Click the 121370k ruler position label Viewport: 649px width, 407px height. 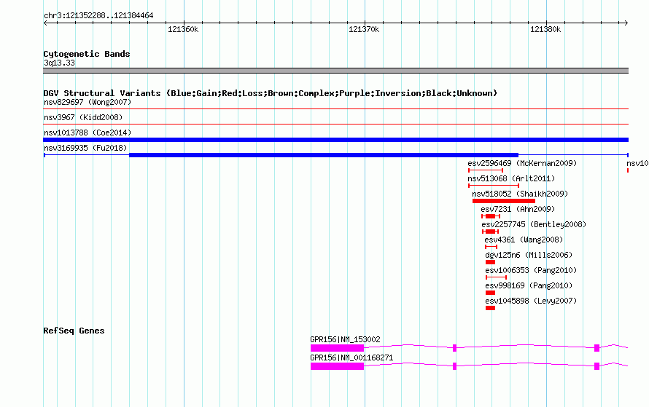[364, 29]
